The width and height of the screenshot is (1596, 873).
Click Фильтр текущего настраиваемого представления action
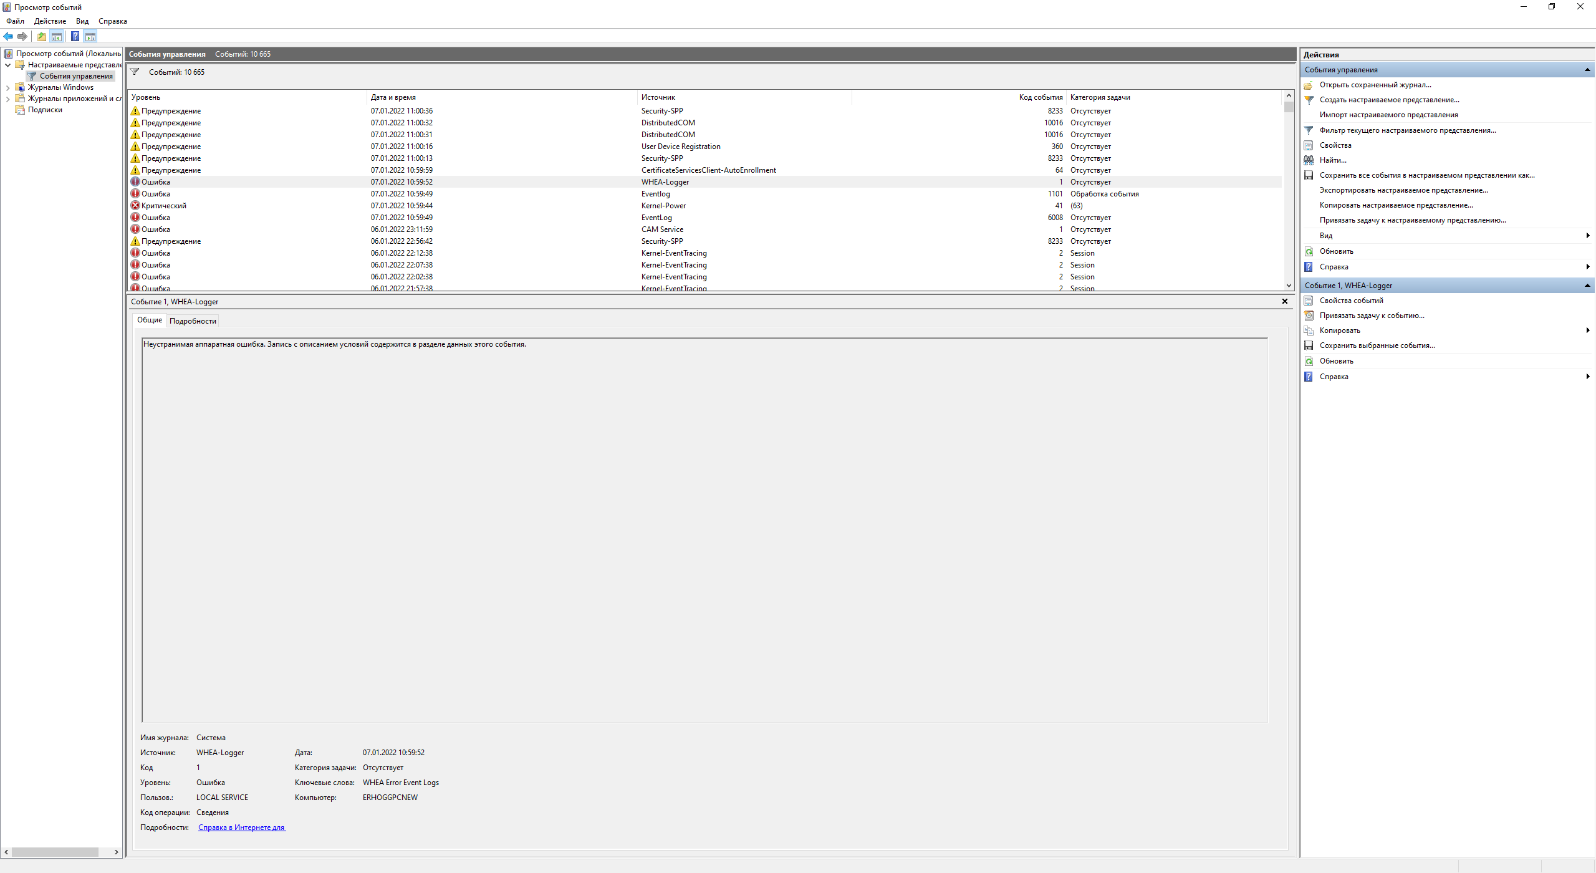(1407, 130)
